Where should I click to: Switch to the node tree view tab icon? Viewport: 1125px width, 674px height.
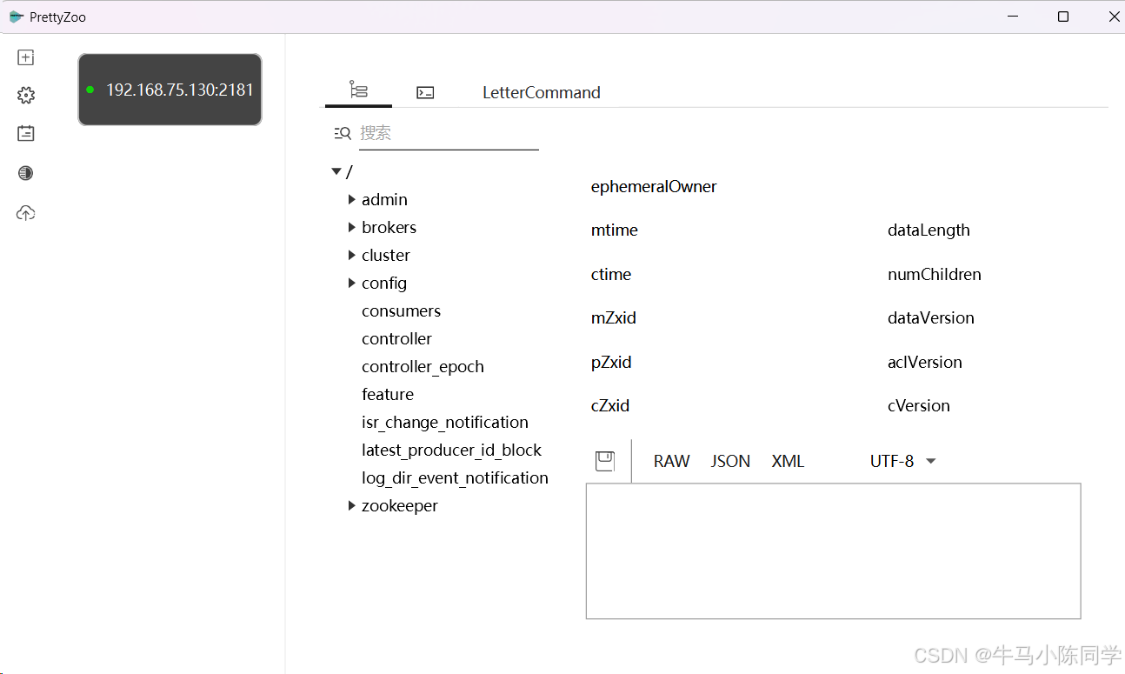click(x=358, y=90)
